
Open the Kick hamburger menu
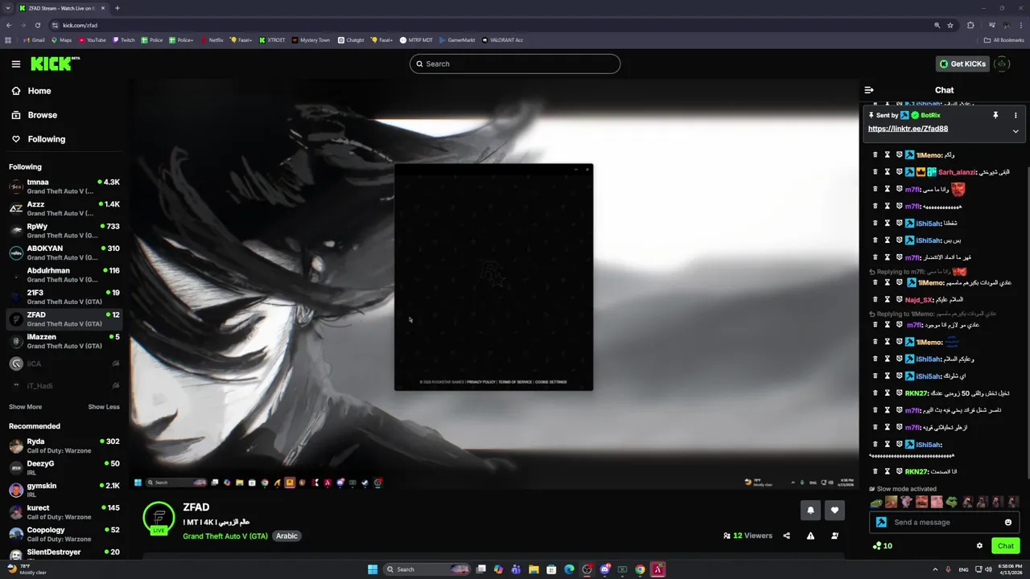(x=15, y=64)
